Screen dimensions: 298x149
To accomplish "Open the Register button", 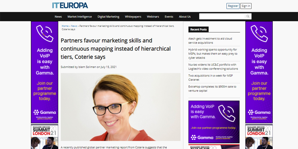I will pyautogui.click(x=233, y=6).
